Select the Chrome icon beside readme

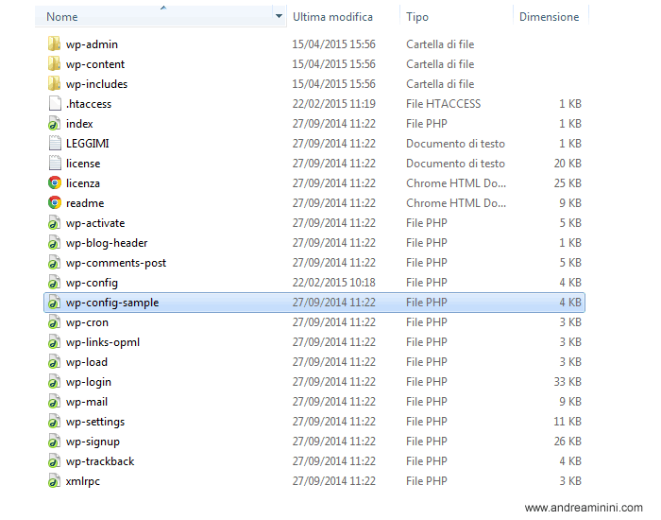coord(55,203)
